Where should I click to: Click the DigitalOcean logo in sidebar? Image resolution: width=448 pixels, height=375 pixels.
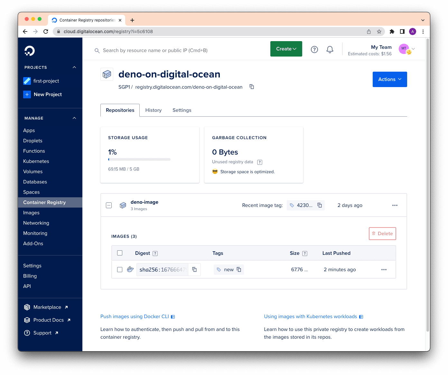coord(30,51)
